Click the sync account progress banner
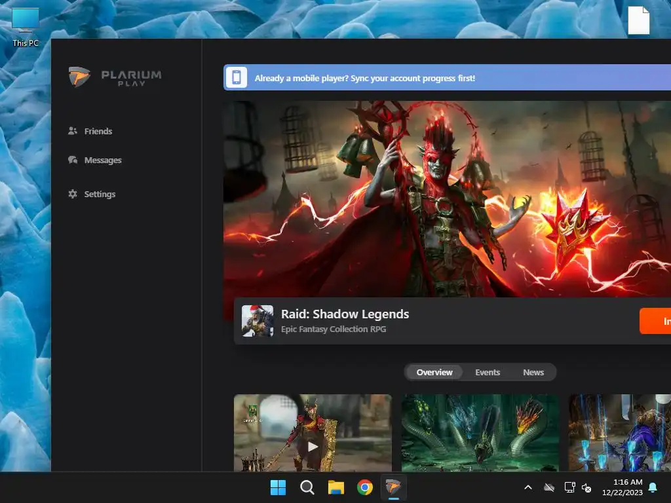Screen dimensions: 671x503 point(447,77)
